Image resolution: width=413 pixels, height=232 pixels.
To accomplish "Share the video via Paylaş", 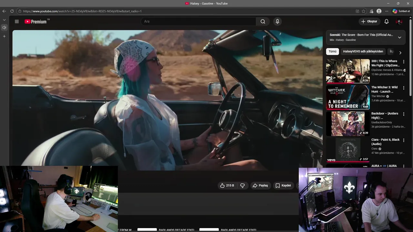I will pyautogui.click(x=260, y=186).
